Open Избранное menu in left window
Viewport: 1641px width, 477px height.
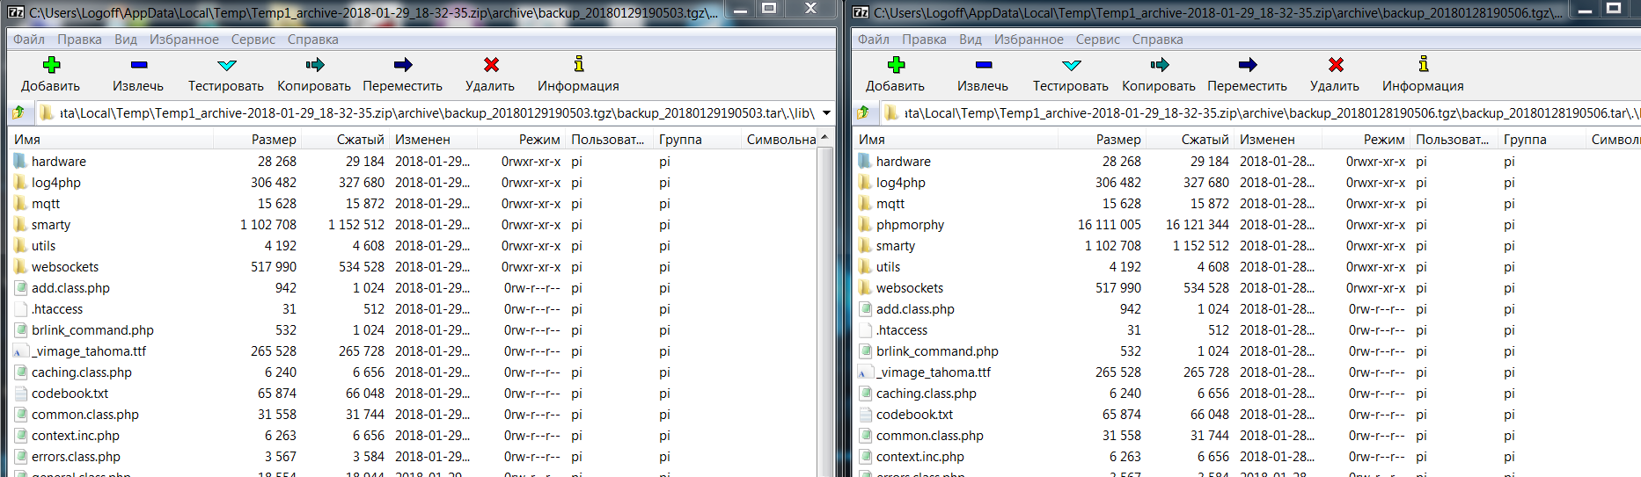coord(184,39)
